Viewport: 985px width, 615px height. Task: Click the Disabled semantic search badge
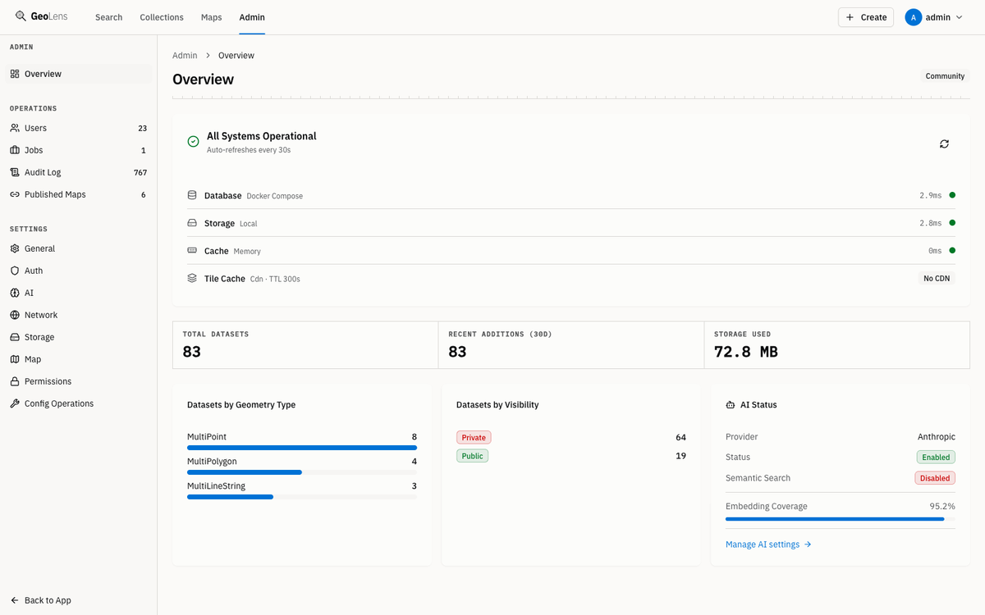click(935, 478)
